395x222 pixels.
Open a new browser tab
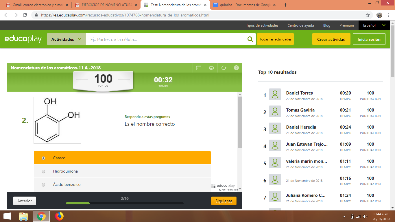[285, 5]
